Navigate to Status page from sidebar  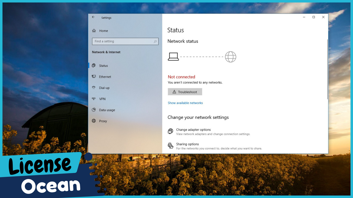pyautogui.click(x=103, y=65)
